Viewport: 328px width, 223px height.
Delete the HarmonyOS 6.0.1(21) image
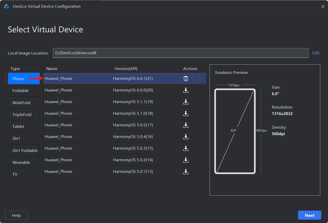[186, 79]
